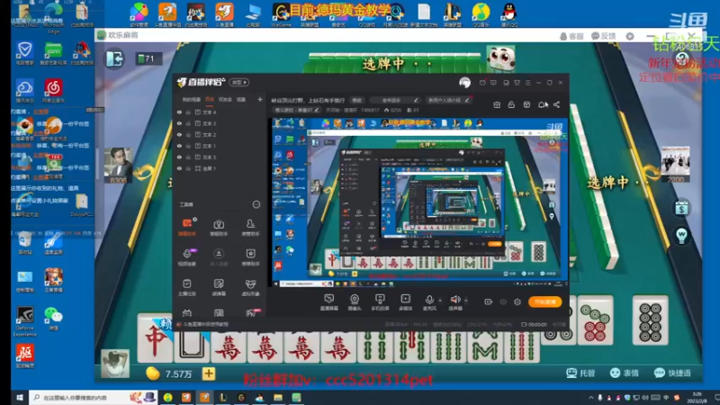Switch to the fourth scene tab
The image size is (720, 405).
241,100
